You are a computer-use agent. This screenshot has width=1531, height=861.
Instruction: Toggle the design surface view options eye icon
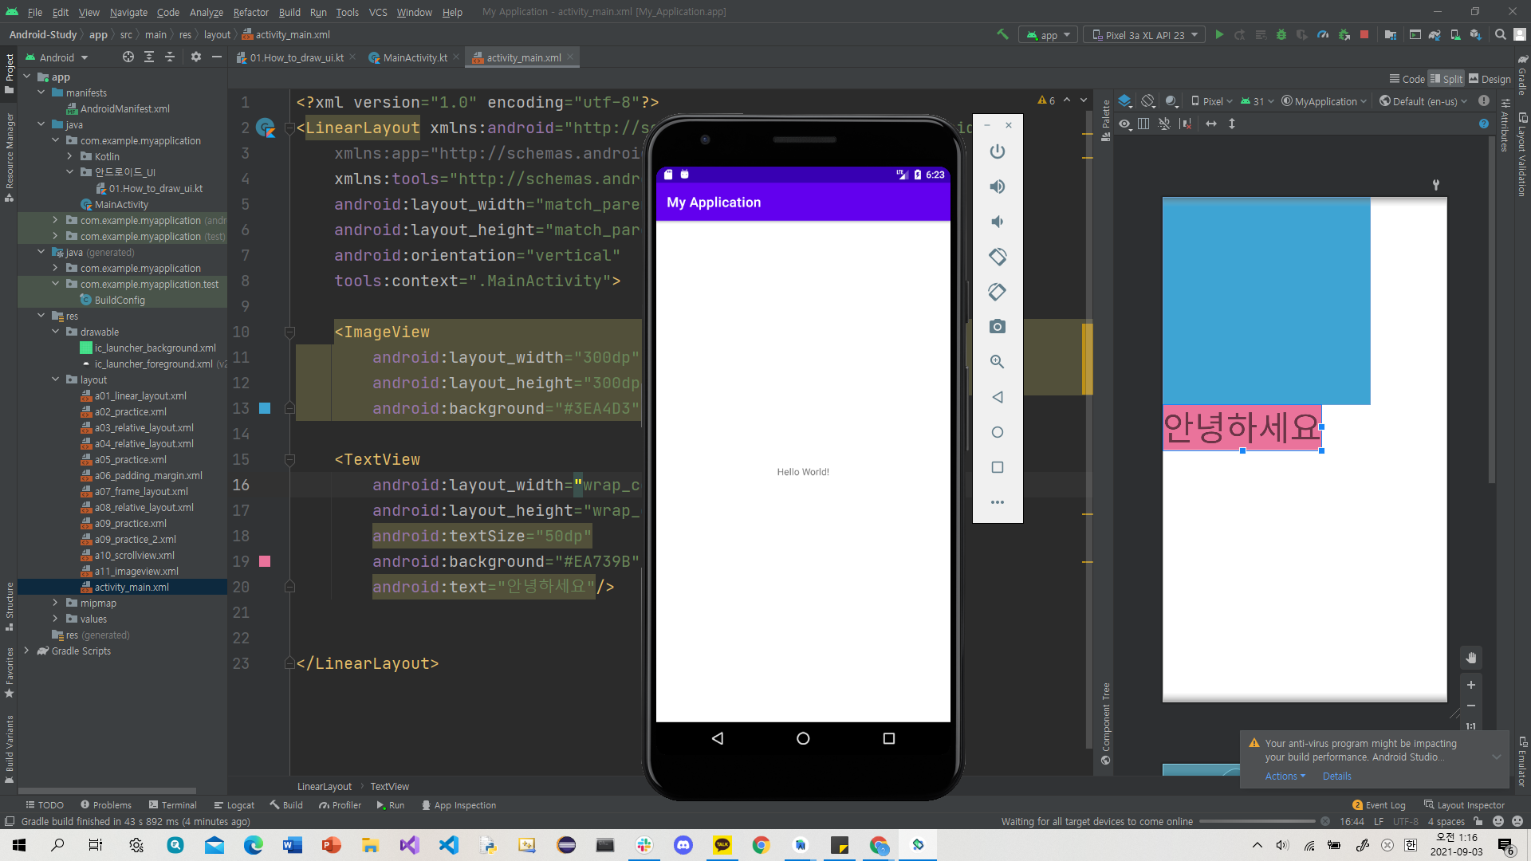(1124, 124)
